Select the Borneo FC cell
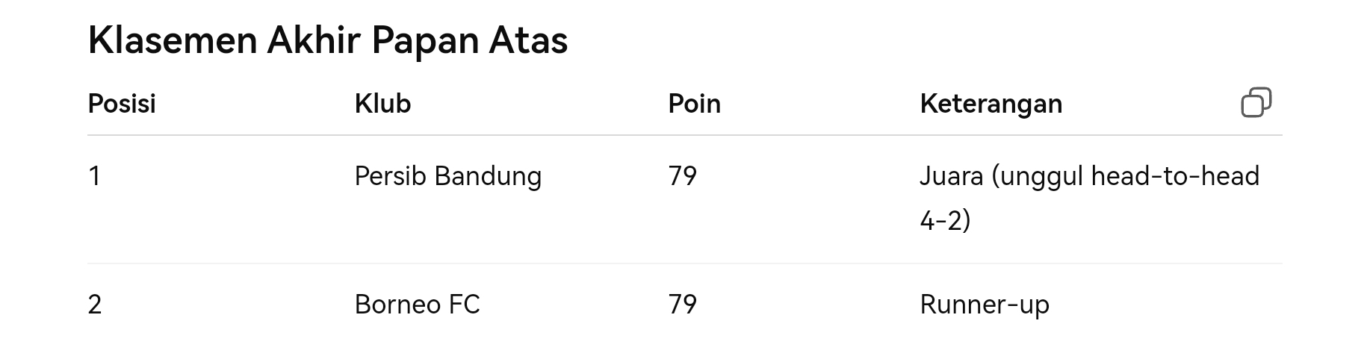This screenshot has width=1367, height=359. [x=417, y=305]
